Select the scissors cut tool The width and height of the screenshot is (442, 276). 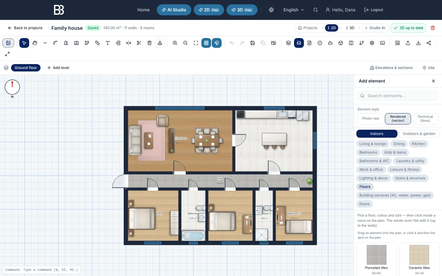(x=139, y=43)
